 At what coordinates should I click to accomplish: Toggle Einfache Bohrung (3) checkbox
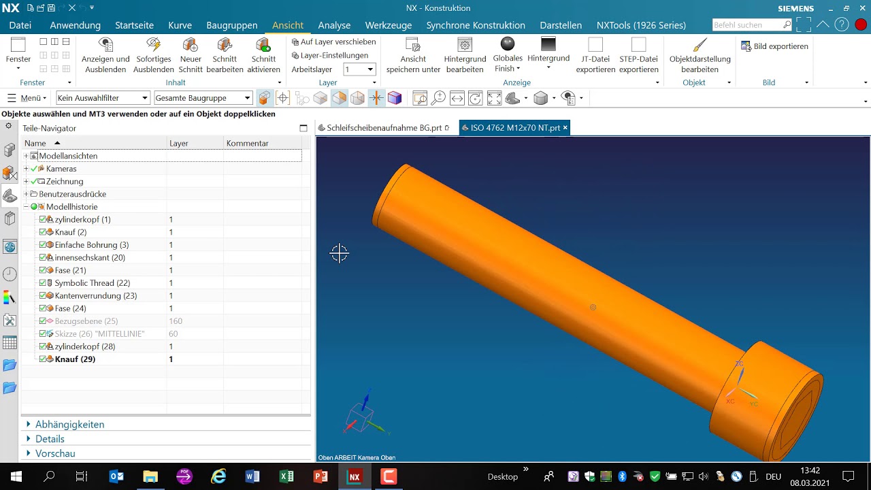click(43, 244)
